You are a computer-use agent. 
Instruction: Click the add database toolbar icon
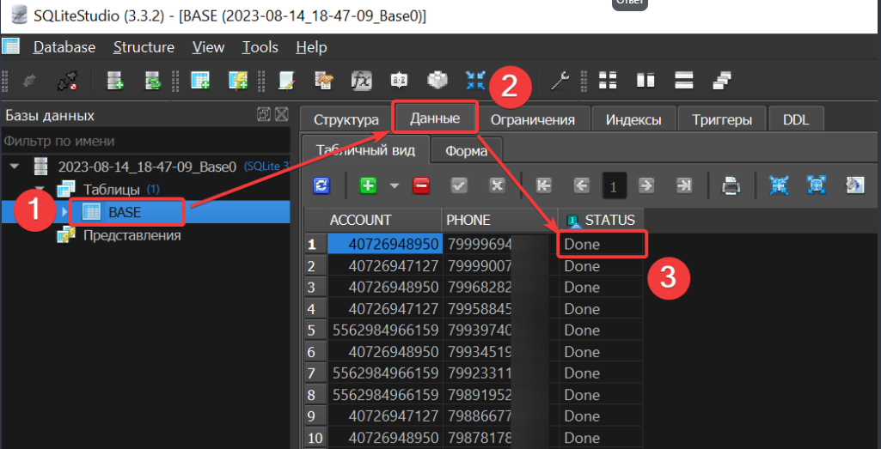[115, 81]
